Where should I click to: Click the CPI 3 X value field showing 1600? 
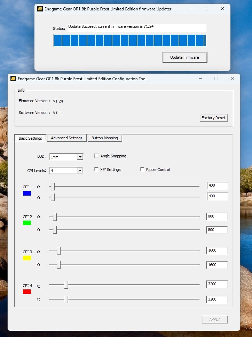point(217,250)
